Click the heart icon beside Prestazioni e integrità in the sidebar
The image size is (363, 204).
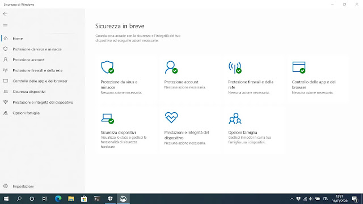pos(6,102)
